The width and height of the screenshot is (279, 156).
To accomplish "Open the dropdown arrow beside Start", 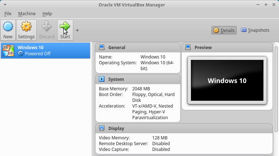I will click(77, 30).
